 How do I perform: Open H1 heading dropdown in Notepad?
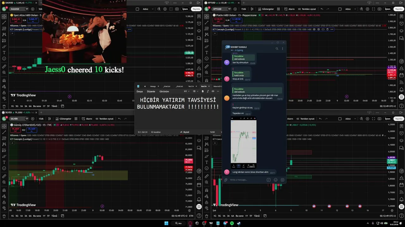click(187, 91)
